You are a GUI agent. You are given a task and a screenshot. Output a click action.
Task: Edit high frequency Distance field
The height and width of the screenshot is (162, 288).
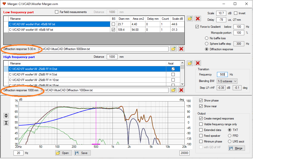[x=112, y=57]
